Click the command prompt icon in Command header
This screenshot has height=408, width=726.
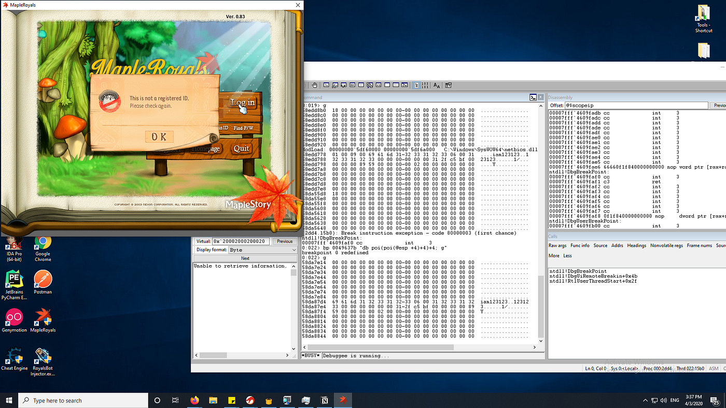pyautogui.click(x=533, y=97)
